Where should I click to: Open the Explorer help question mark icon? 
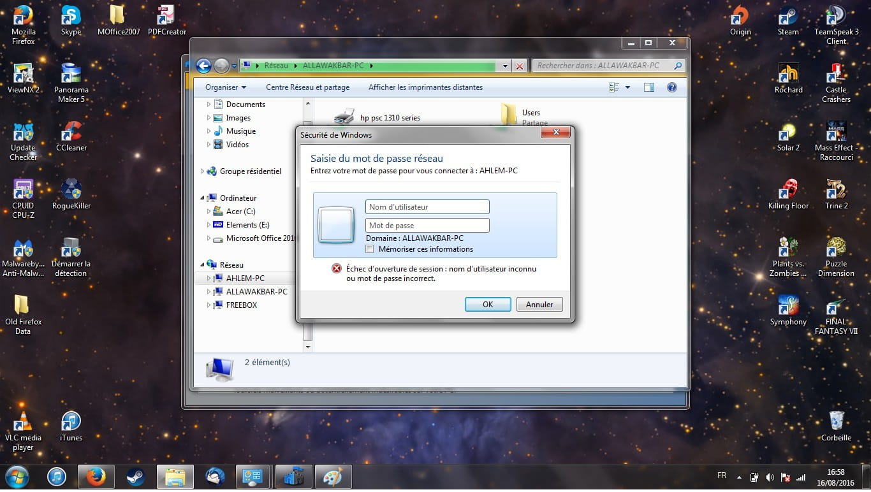tap(671, 87)
